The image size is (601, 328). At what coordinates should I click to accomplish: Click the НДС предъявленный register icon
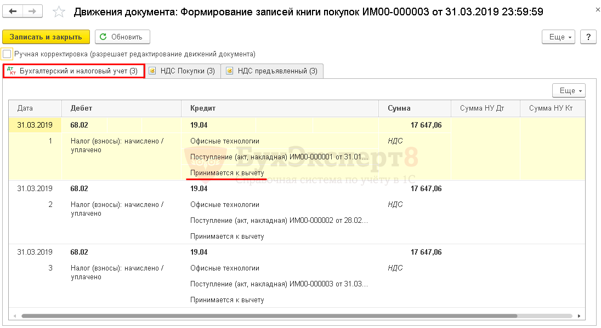point(229,71)
